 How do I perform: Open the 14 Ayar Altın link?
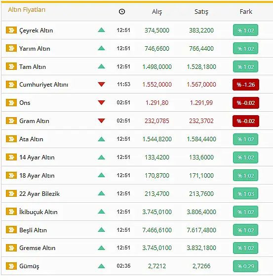[37, 157]
